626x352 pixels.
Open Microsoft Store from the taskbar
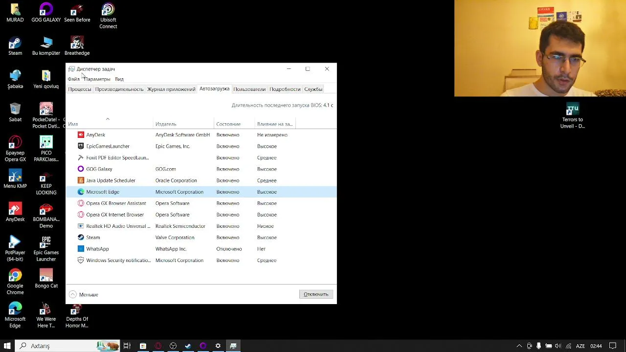(143, 346)
